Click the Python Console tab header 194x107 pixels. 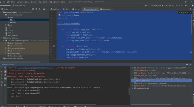[8, 64]
